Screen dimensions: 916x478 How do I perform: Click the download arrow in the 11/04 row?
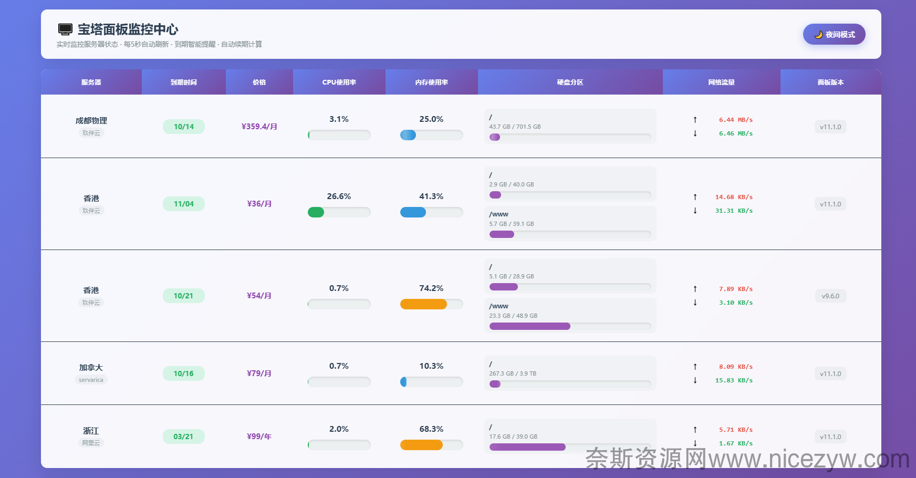(x=695, y=211)
